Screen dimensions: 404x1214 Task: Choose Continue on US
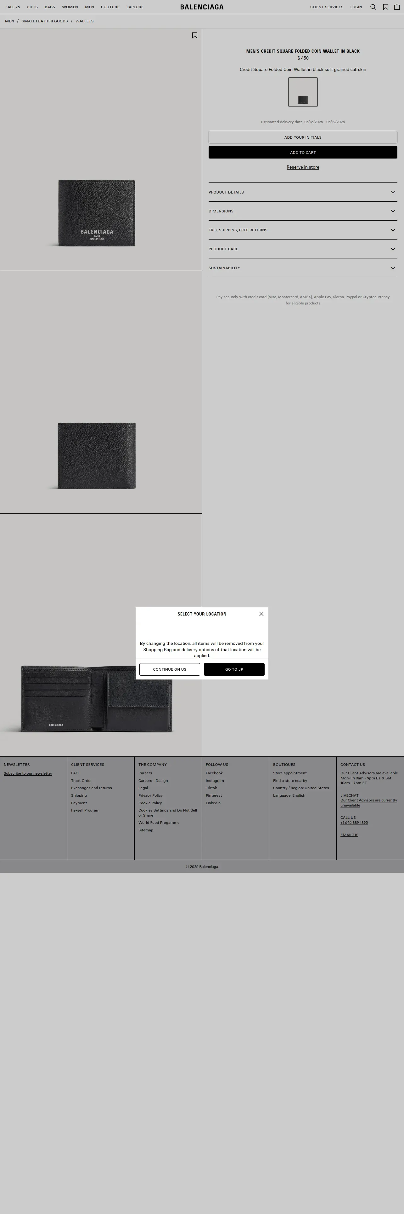tap(170, 669)
